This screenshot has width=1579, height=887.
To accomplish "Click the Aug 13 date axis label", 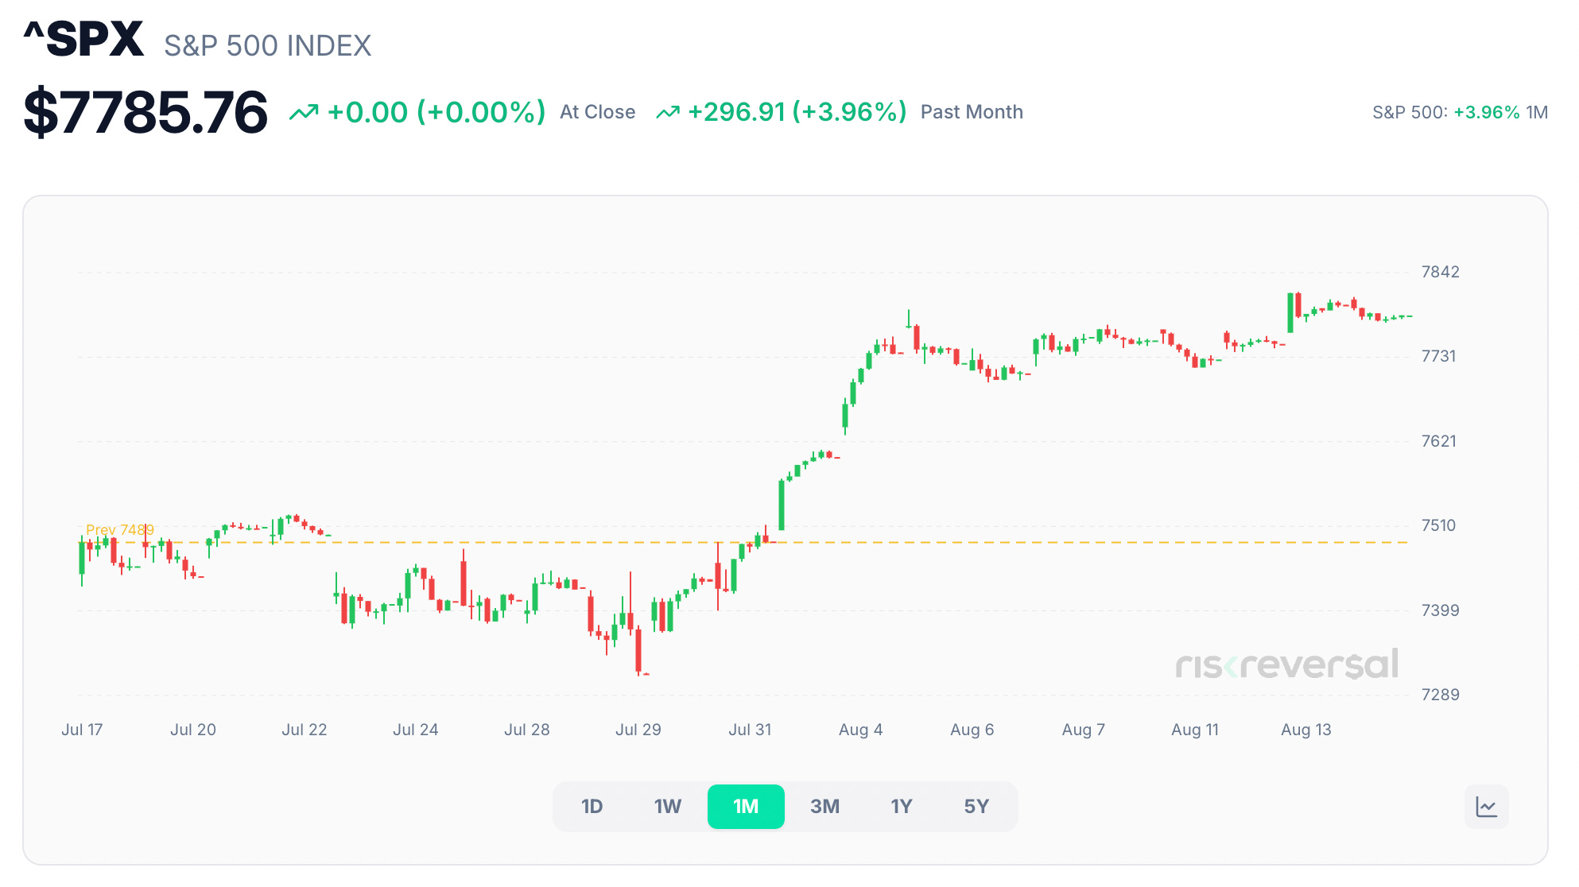I will pos(1305,730).
